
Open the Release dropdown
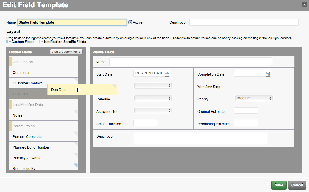tap(153, 98)
